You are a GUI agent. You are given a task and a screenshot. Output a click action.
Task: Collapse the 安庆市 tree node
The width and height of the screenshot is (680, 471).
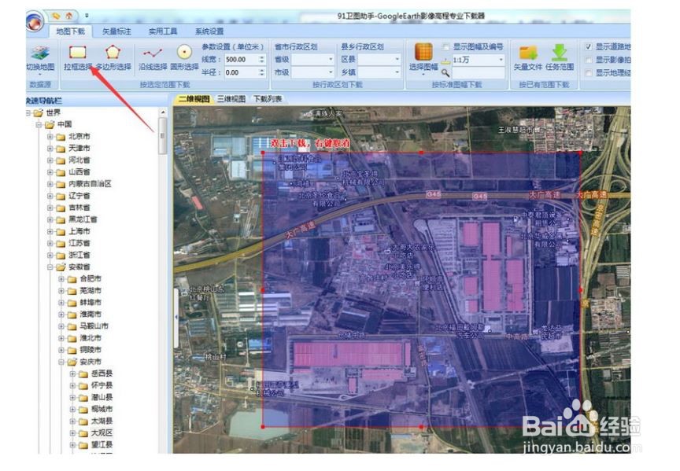(61, 362)
